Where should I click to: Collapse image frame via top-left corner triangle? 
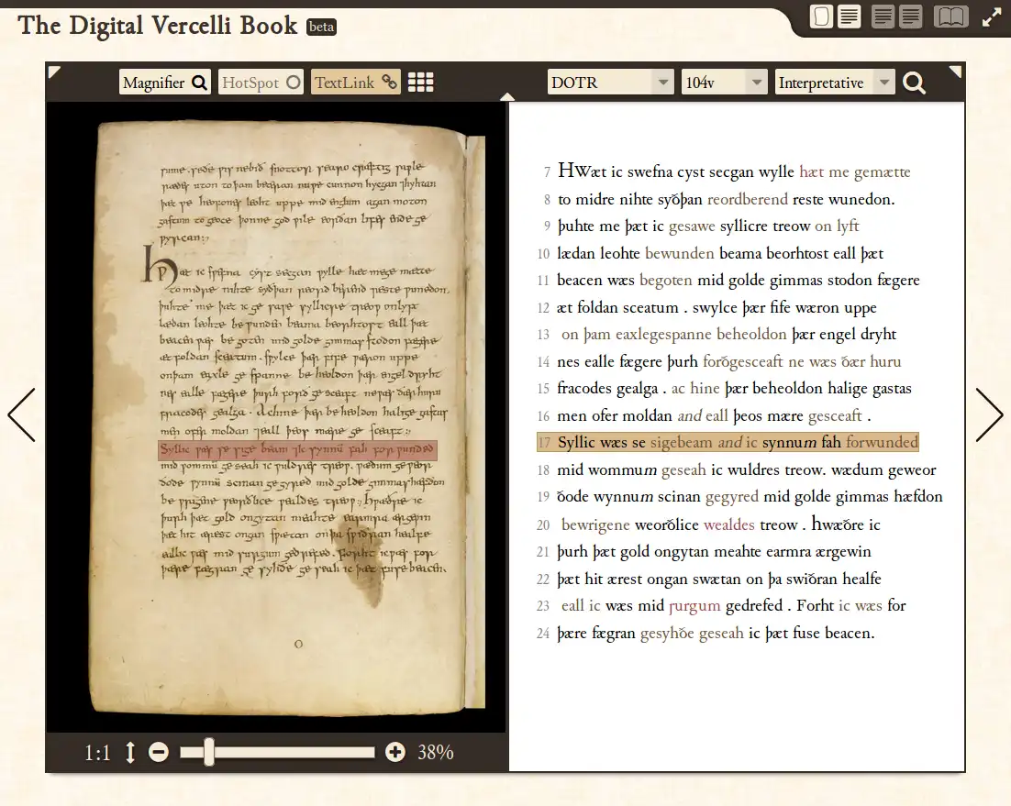54,72
